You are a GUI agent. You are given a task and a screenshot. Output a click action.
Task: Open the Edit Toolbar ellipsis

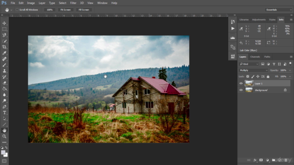(4, 143)
